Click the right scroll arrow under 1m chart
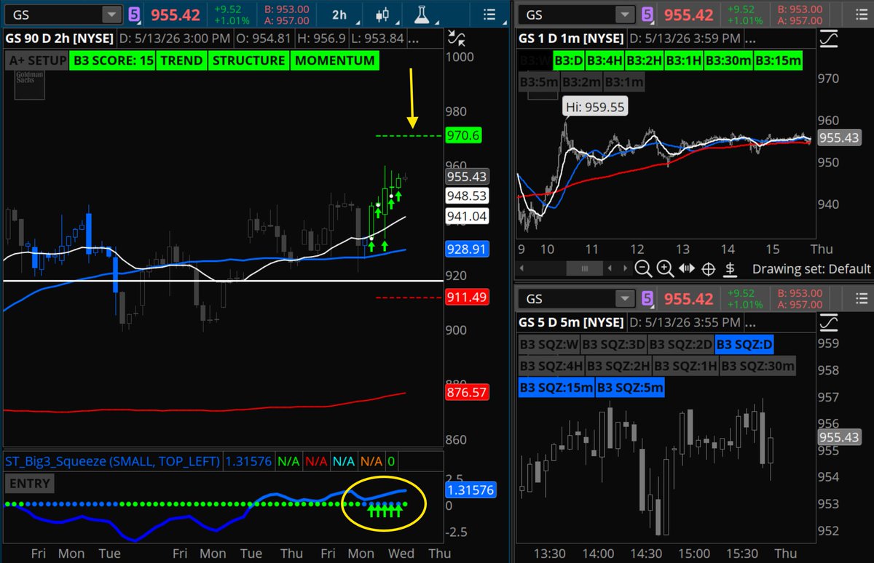874x563 pixels. [624, 268]
